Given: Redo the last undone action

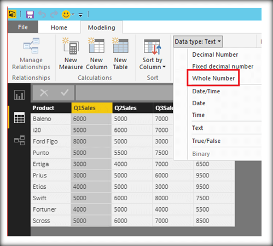Looking at the screenshot, I should click(54, 14).
